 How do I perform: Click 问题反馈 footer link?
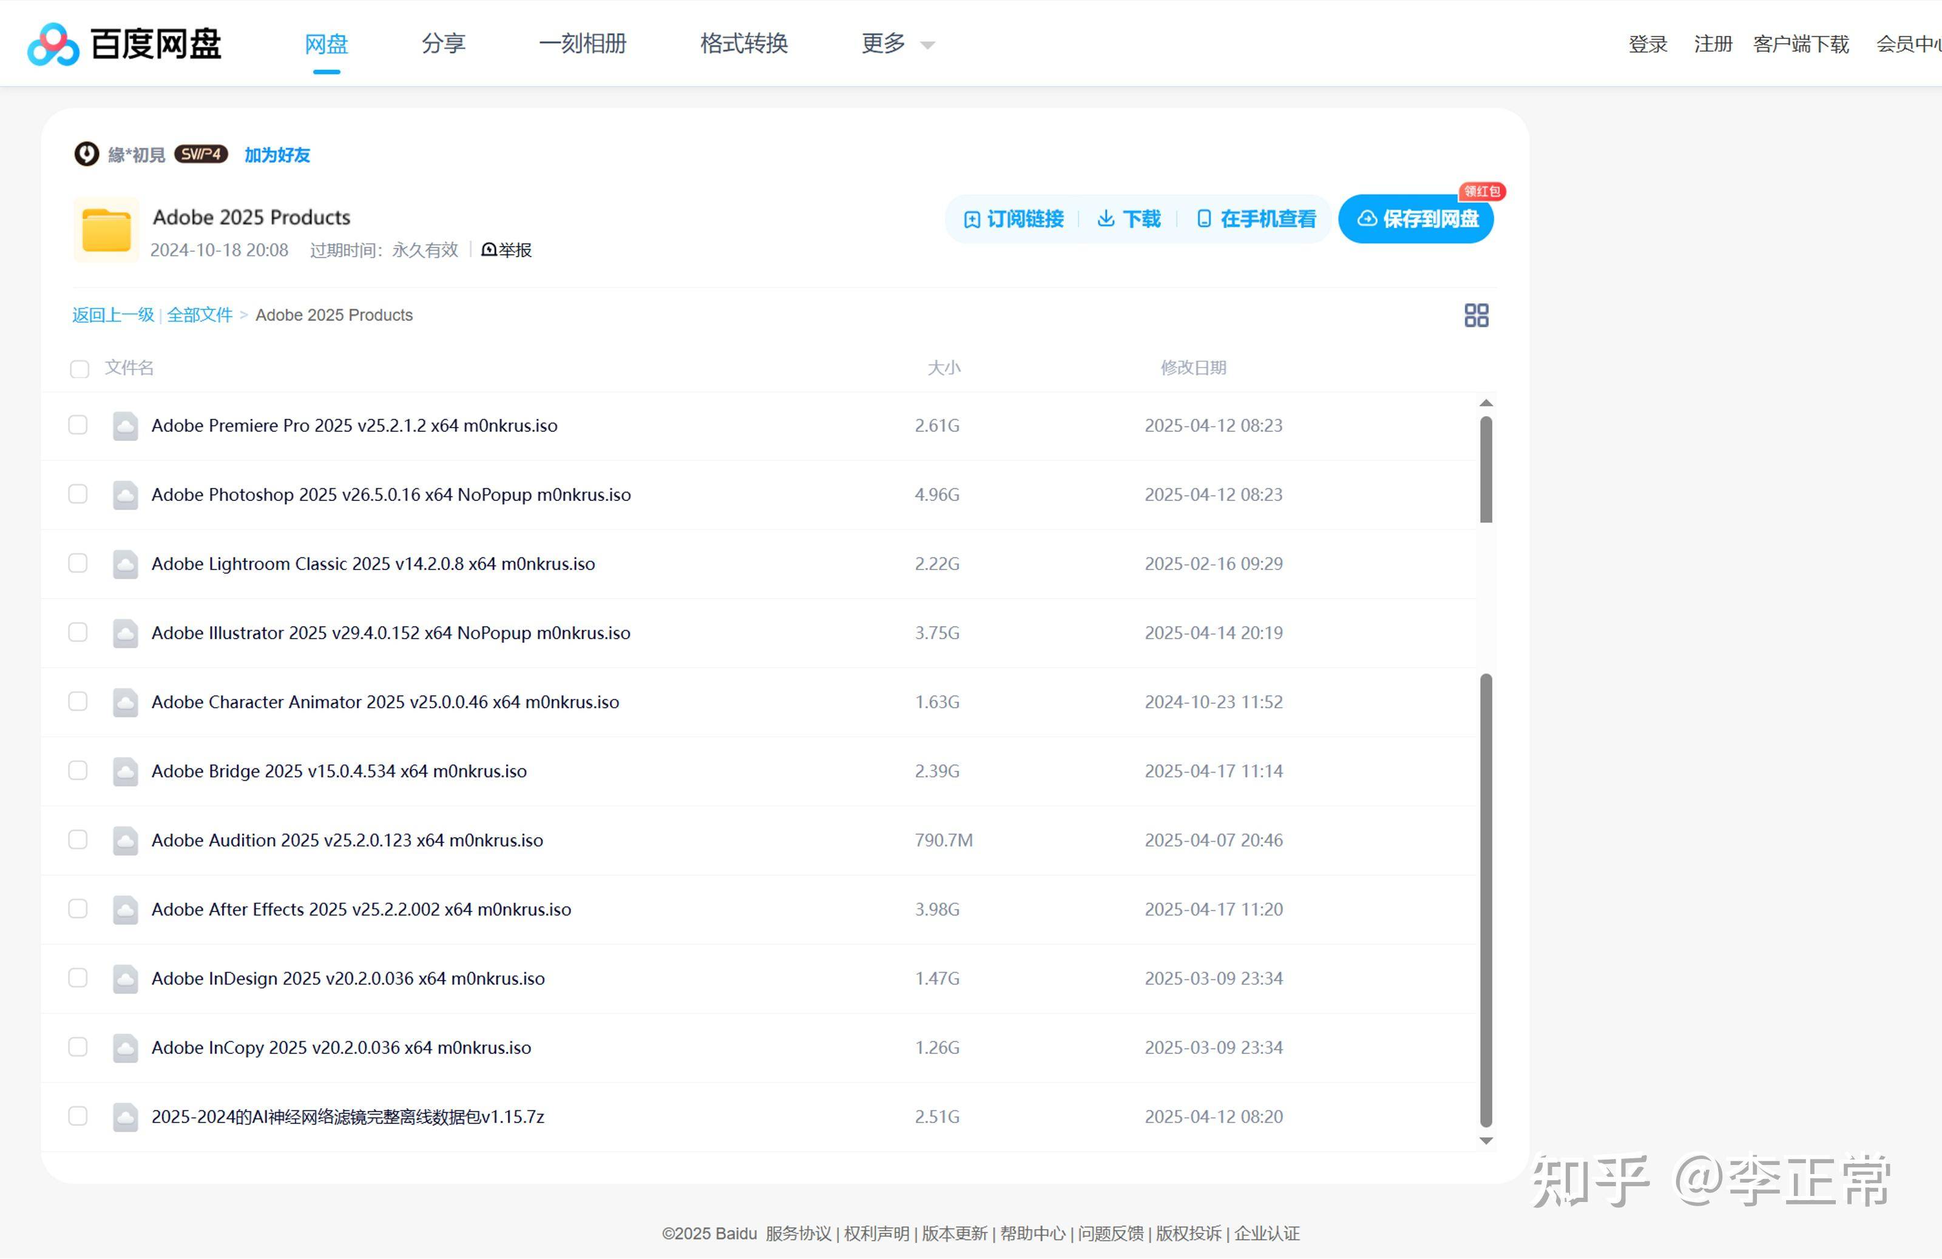coord(1111,1234)
